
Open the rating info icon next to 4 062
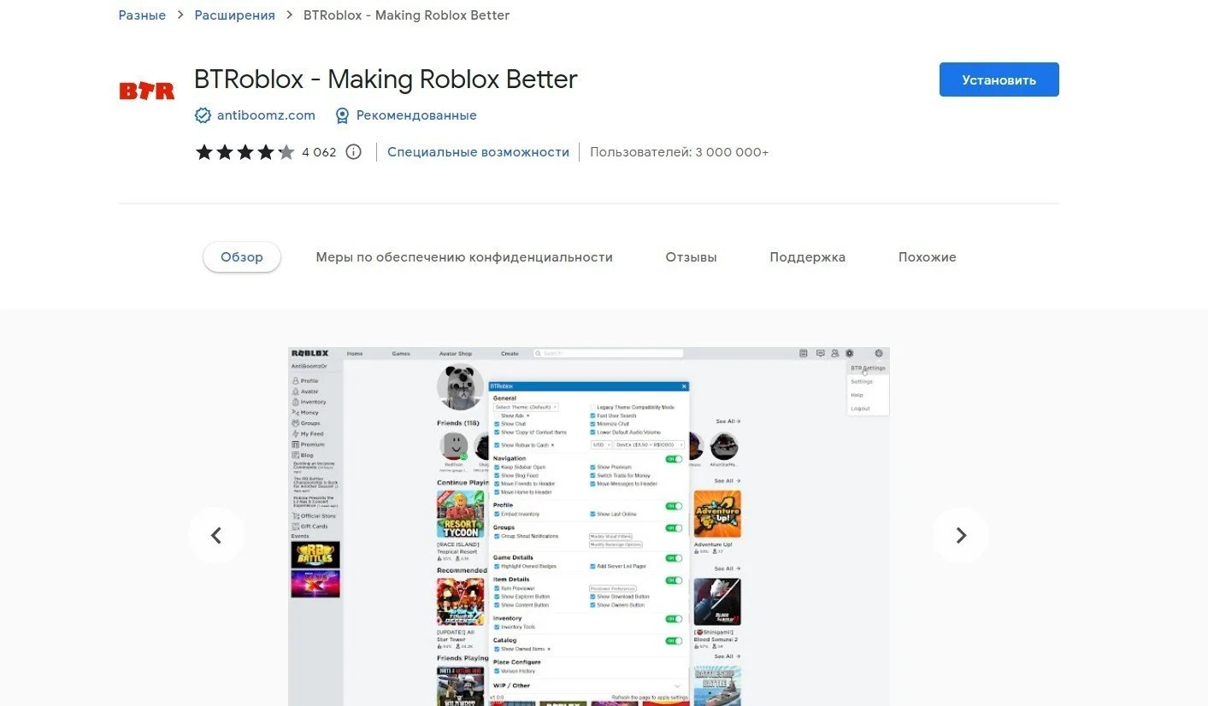pyautogui.click(x=353, y=152)
